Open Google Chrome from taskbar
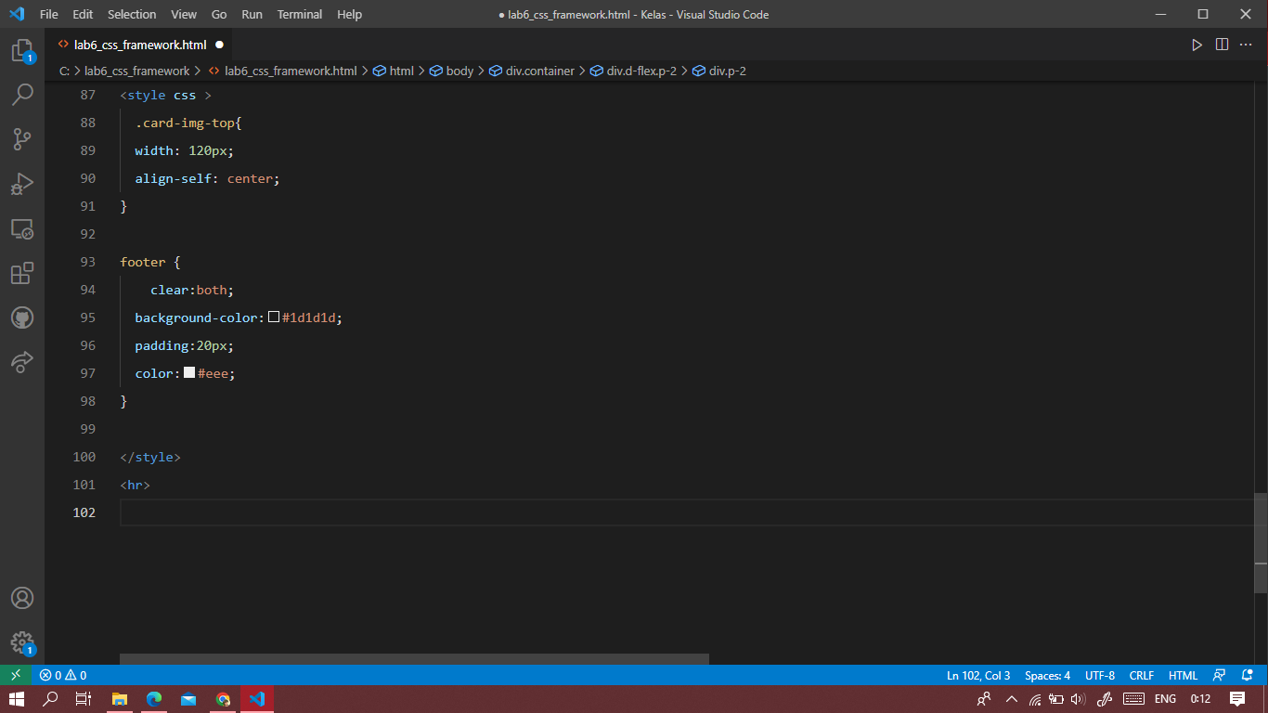The image size is (1268, 713). [x=223, y=699]
